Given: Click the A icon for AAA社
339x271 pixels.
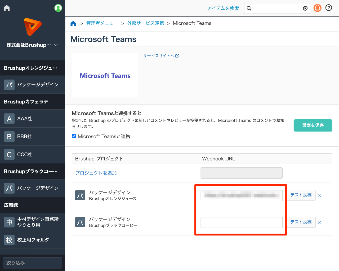Looking at the screenshot, I should click(x=9, y=119).
